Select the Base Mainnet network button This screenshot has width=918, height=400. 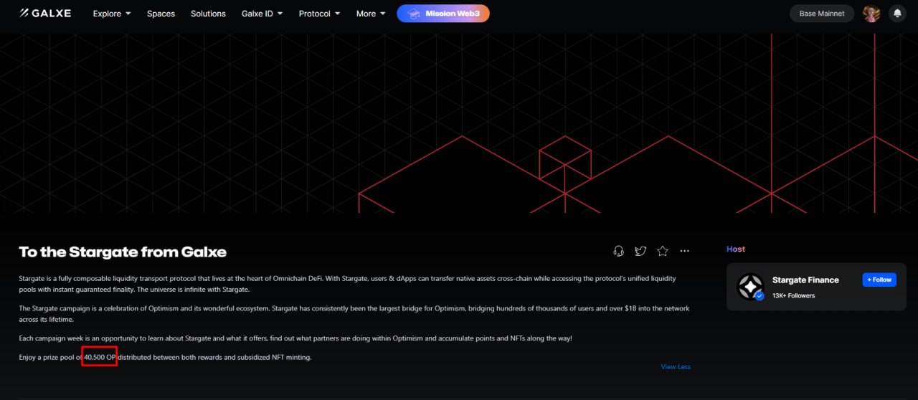tap(822, 14)
